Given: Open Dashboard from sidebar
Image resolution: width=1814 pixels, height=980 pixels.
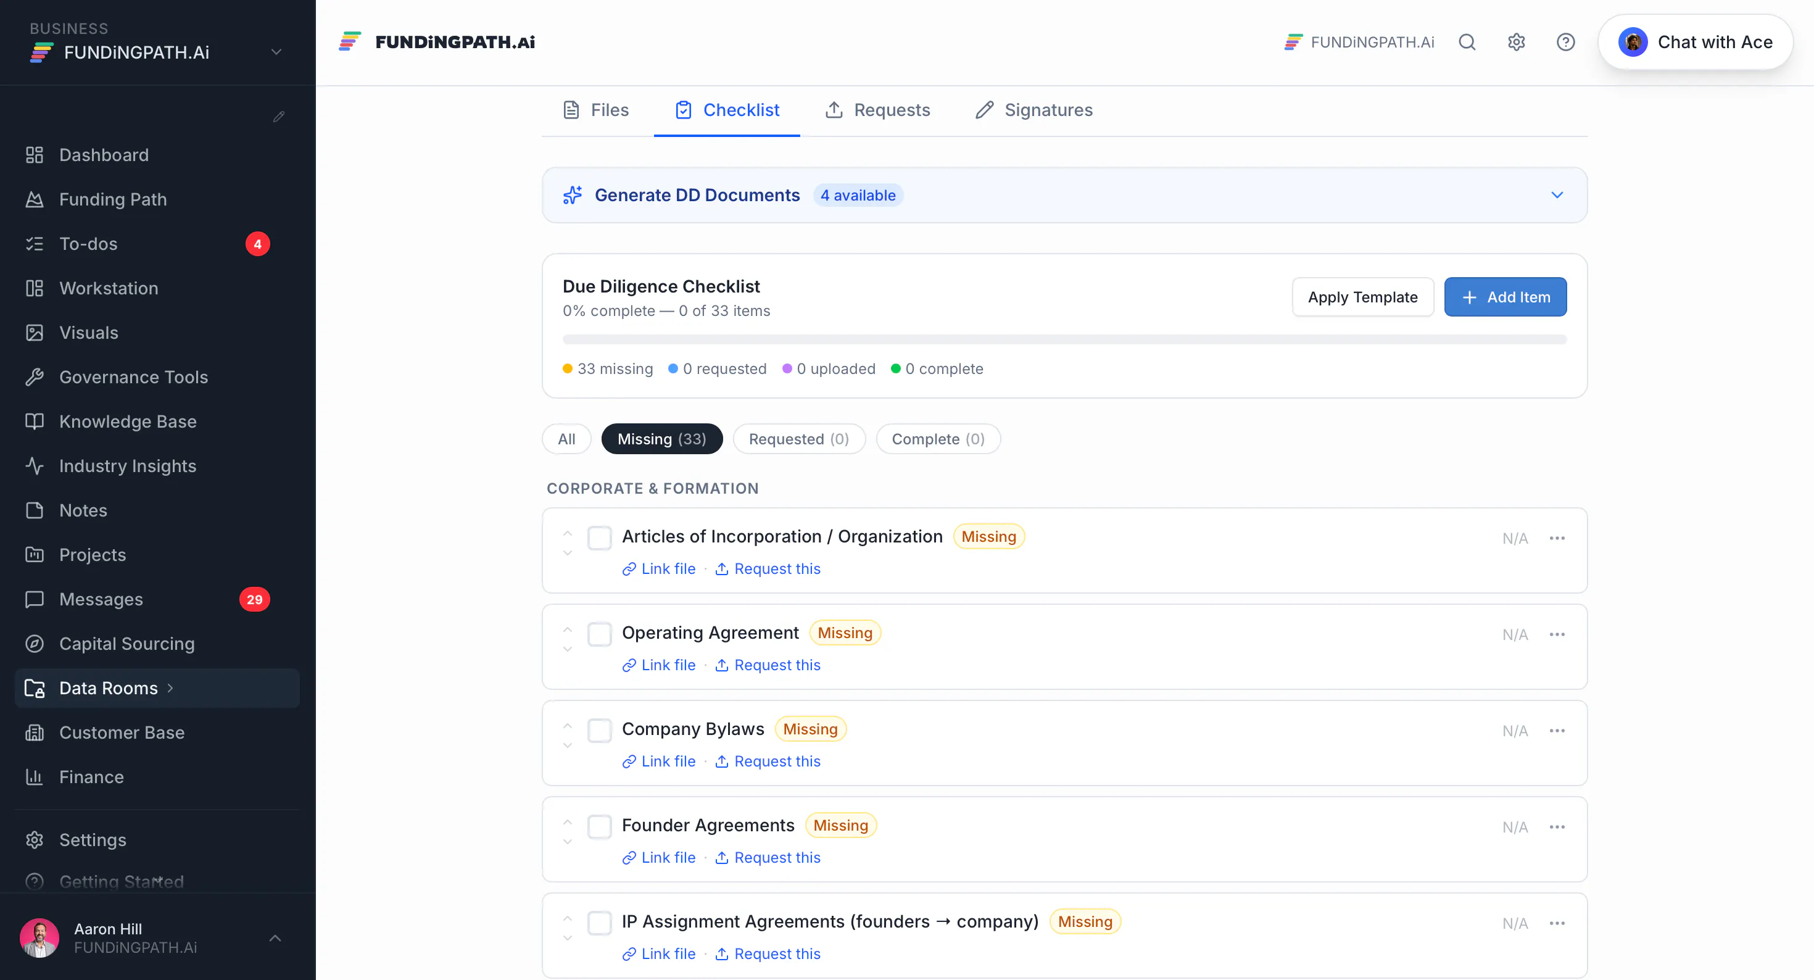Looking at the screenshot, I should point(158,155).
